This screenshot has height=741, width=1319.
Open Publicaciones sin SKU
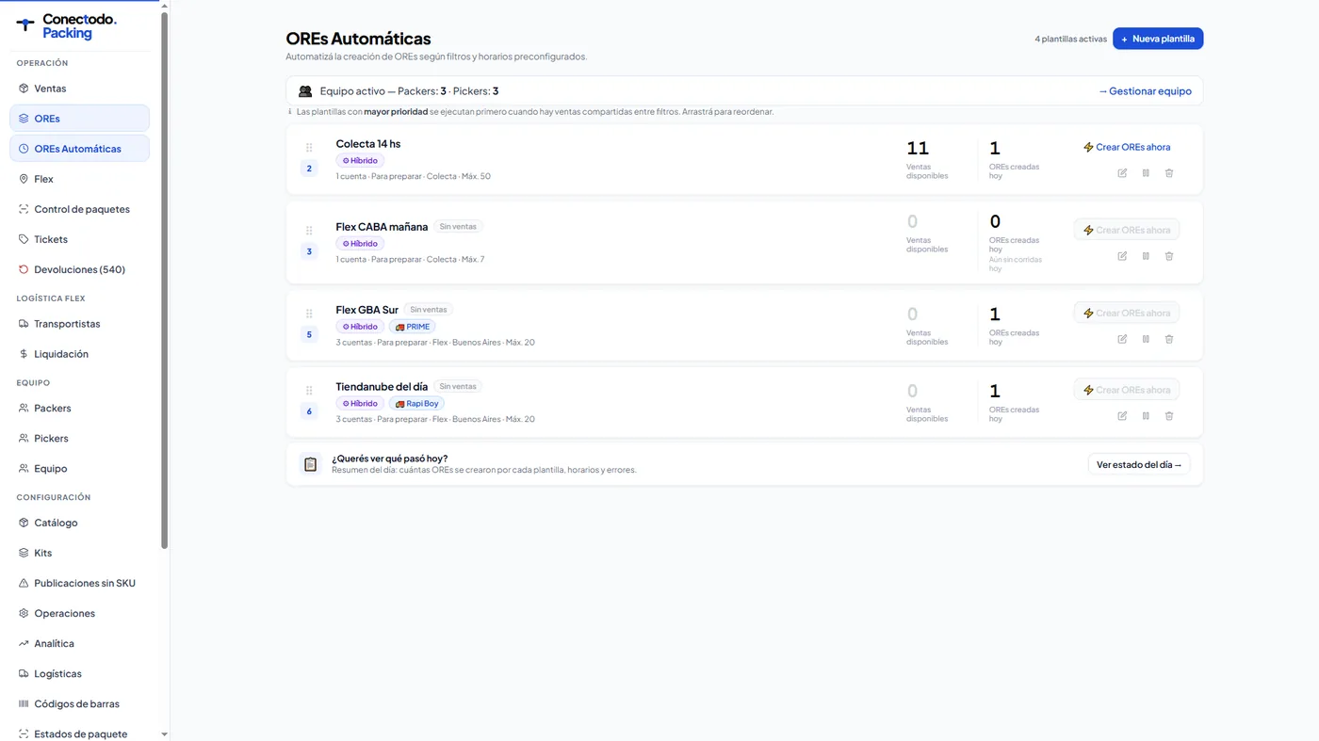[x=79, y=584]
